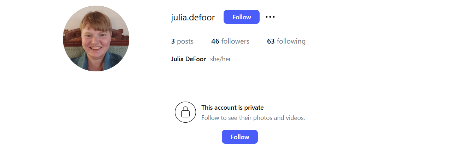Click the word "followers" in the stats row
The height and width of the screenshot is (148, 462).
point(235,41)
